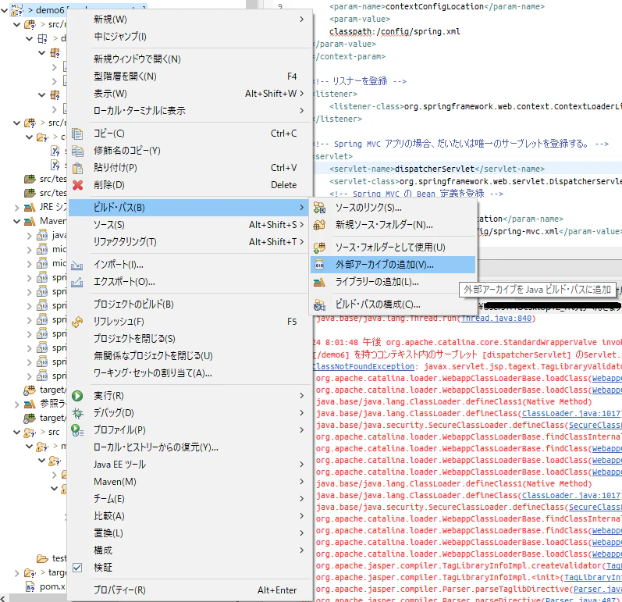Screen dimensions: 622x602
Task: Click classpath:/config/spring.xml text in editor
Action: 395,31
